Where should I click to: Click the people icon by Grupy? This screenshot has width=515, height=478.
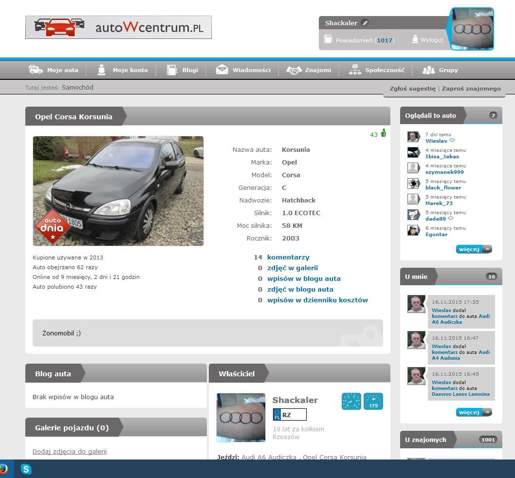click(x=429, y=70)
